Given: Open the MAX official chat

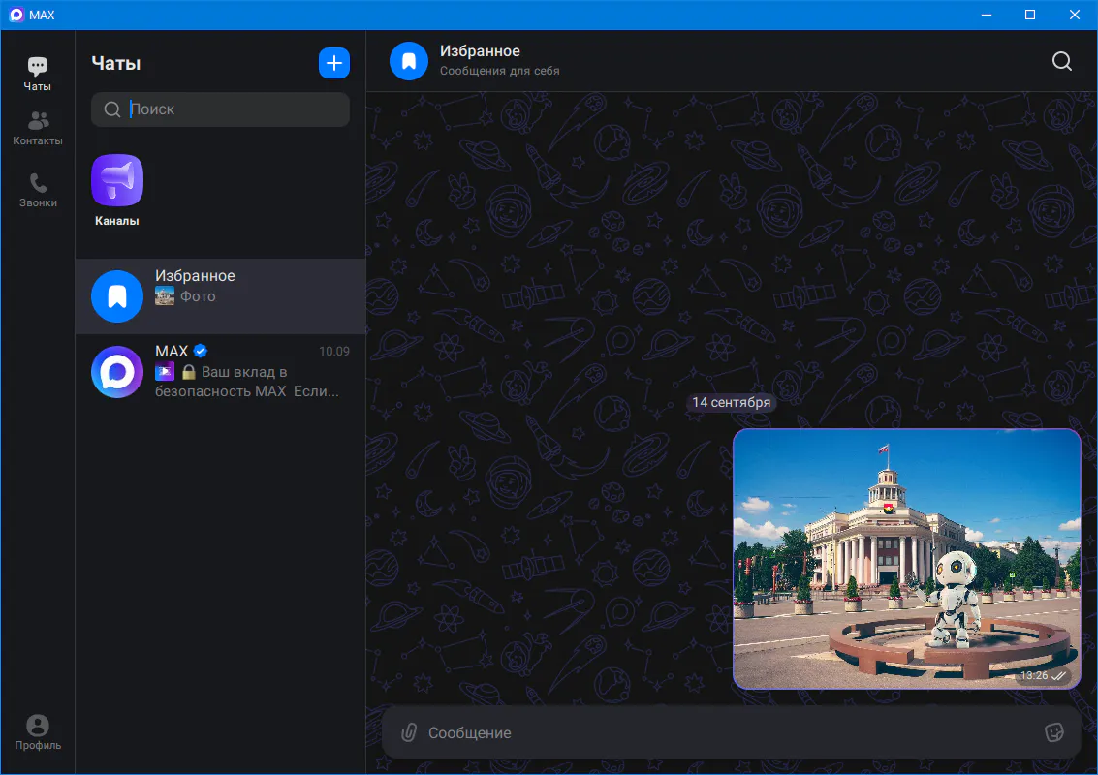Looking at the screenshot, I should tap(220, 372).
